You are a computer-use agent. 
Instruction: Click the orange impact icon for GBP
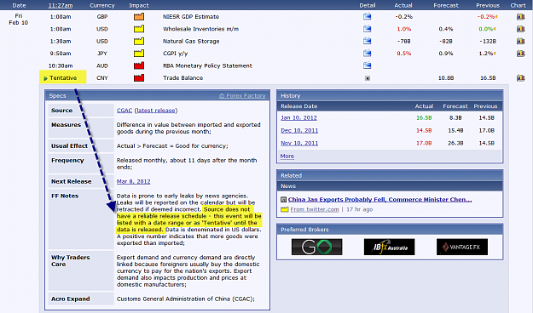click(x=139, y=16)
